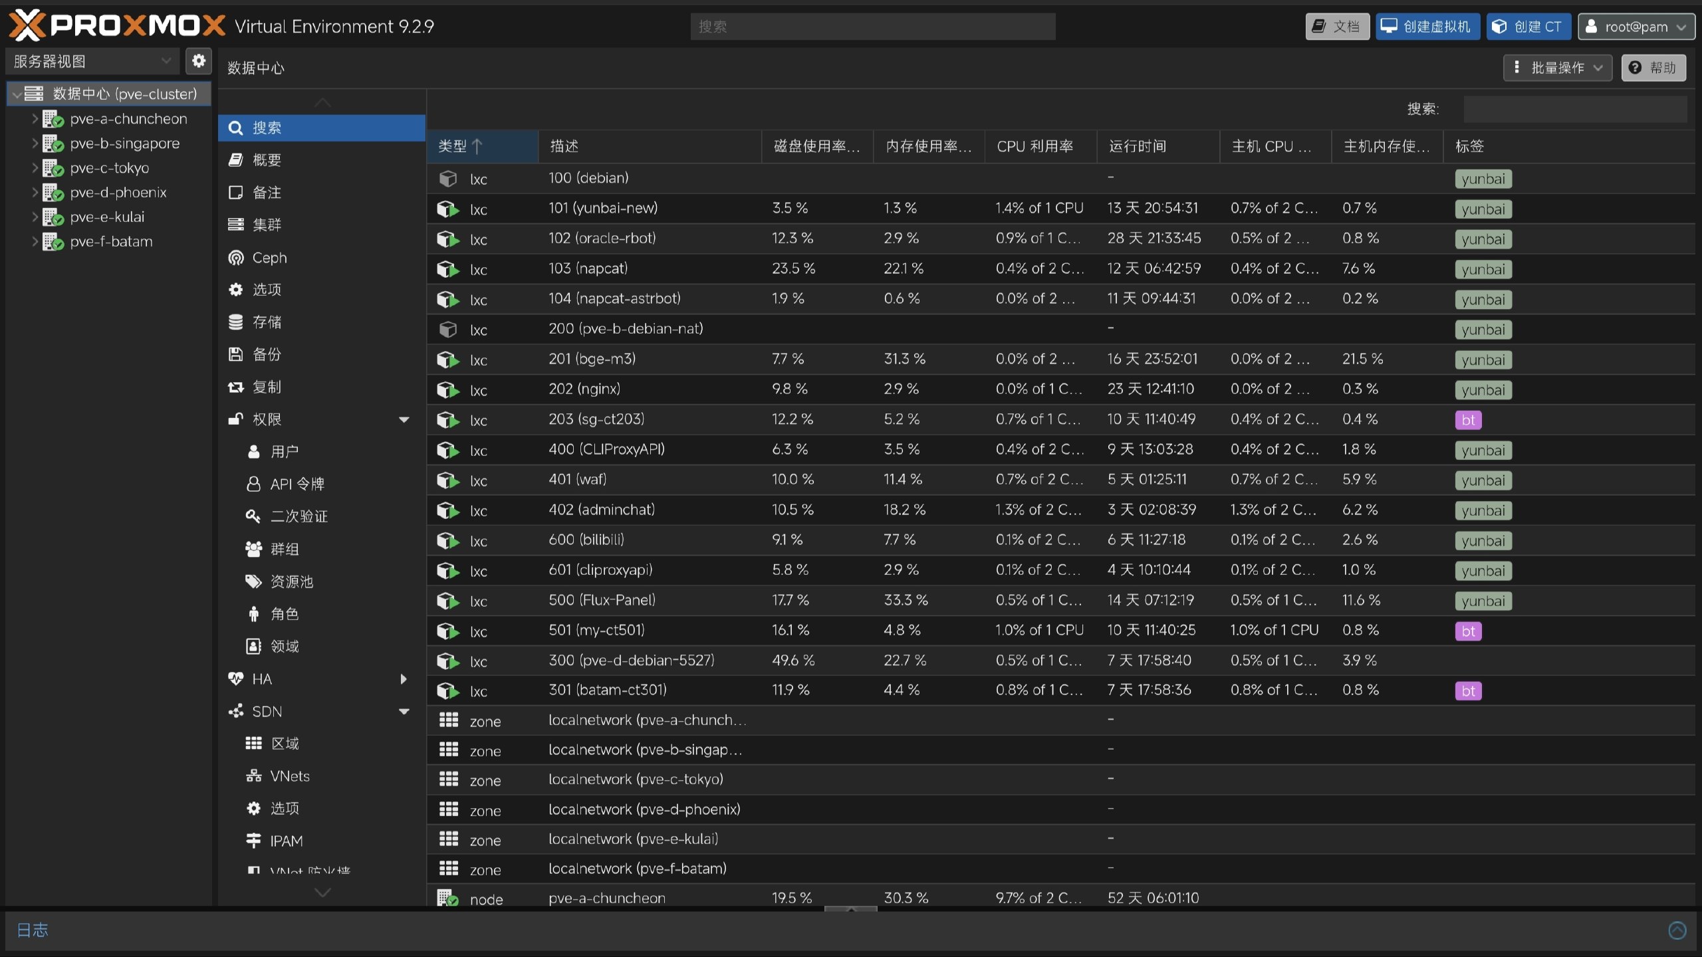Select 概要 in the side menu

(322, 160)
